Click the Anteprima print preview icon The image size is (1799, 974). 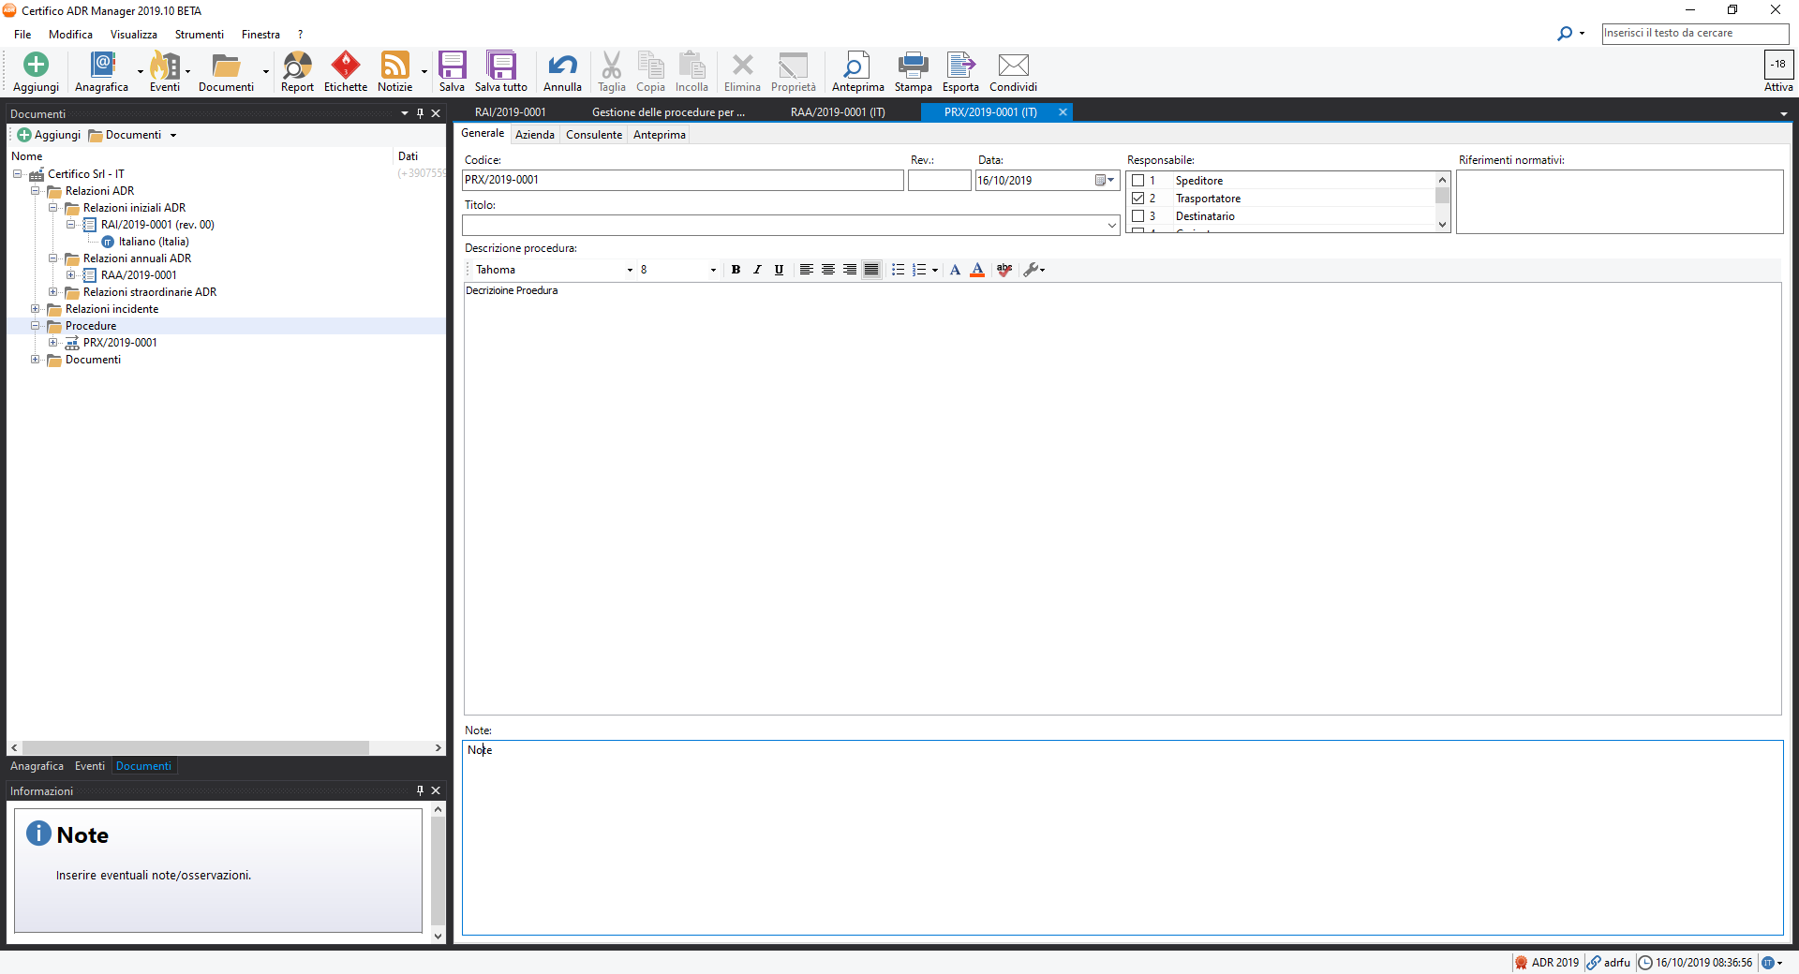pos(856,66)
